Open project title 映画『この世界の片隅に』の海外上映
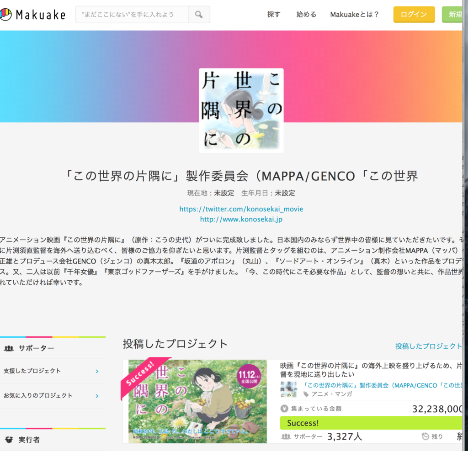The width and height of the screenshot is (468, 451). tap(371, 370)
